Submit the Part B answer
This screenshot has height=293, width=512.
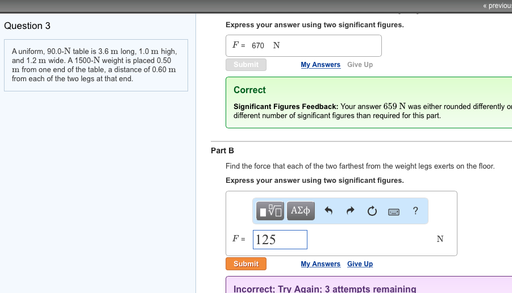[245, 264]
